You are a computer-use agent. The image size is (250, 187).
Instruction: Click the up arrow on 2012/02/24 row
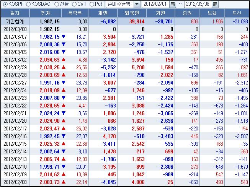[x=64, y=90]
